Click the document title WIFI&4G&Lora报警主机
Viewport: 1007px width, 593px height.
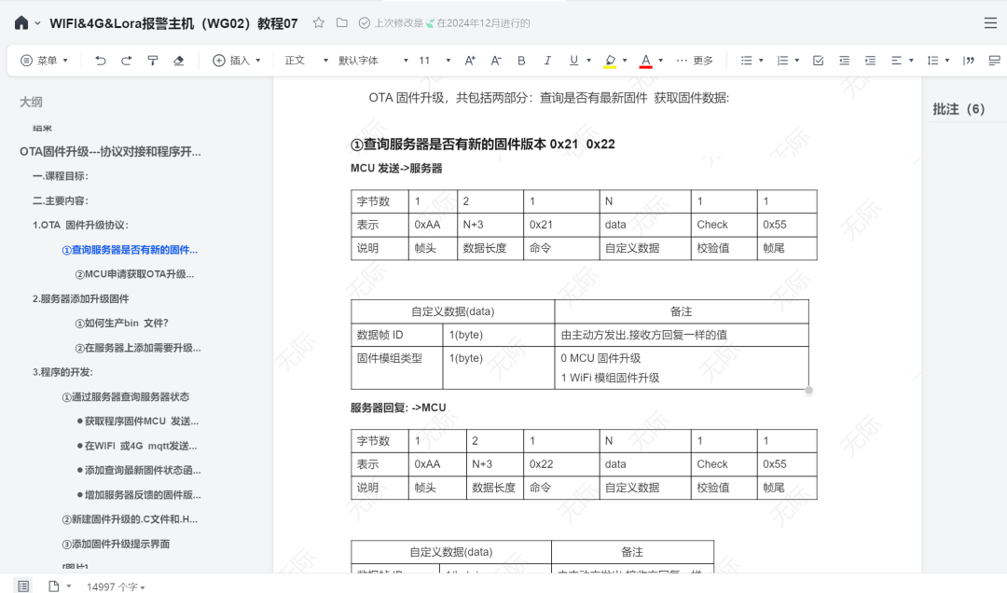click(173, 23)
